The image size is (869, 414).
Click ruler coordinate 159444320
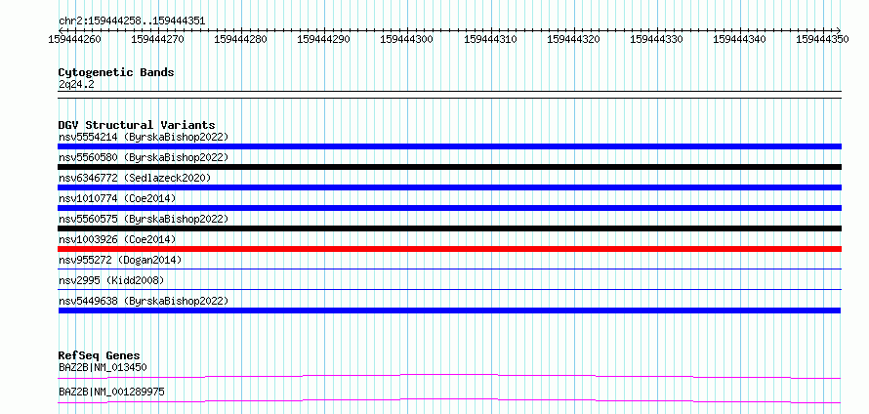coord(573,39)
